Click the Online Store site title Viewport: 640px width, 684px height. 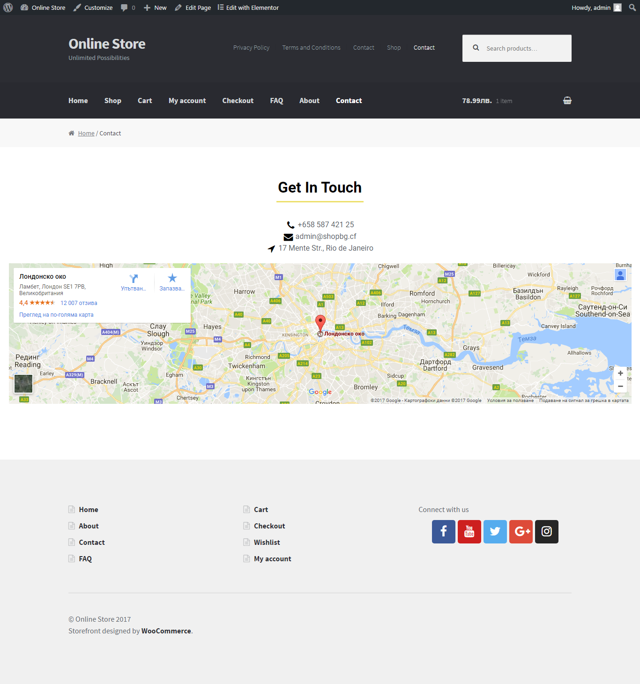click(x=107, y=44)
